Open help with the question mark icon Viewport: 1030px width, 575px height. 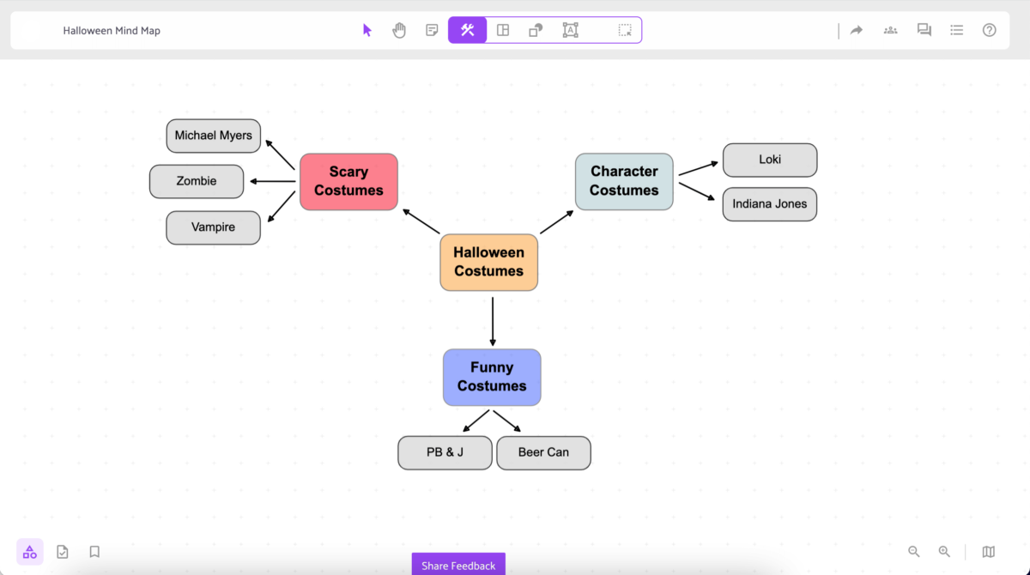coord(989,29)
